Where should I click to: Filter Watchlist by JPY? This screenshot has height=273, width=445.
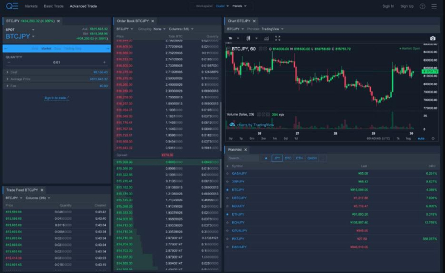pos(277,158)
